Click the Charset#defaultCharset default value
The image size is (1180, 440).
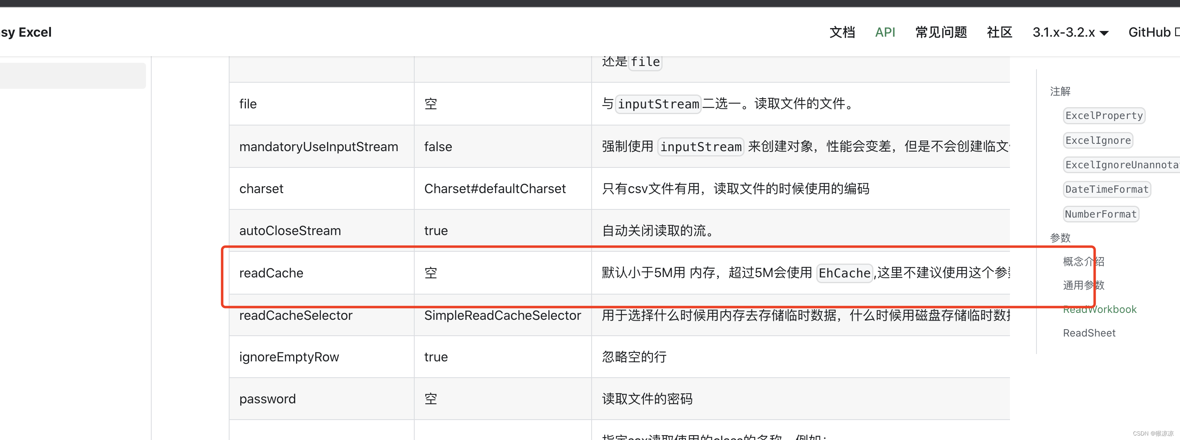pyautogui.click(x=495, y=189)
